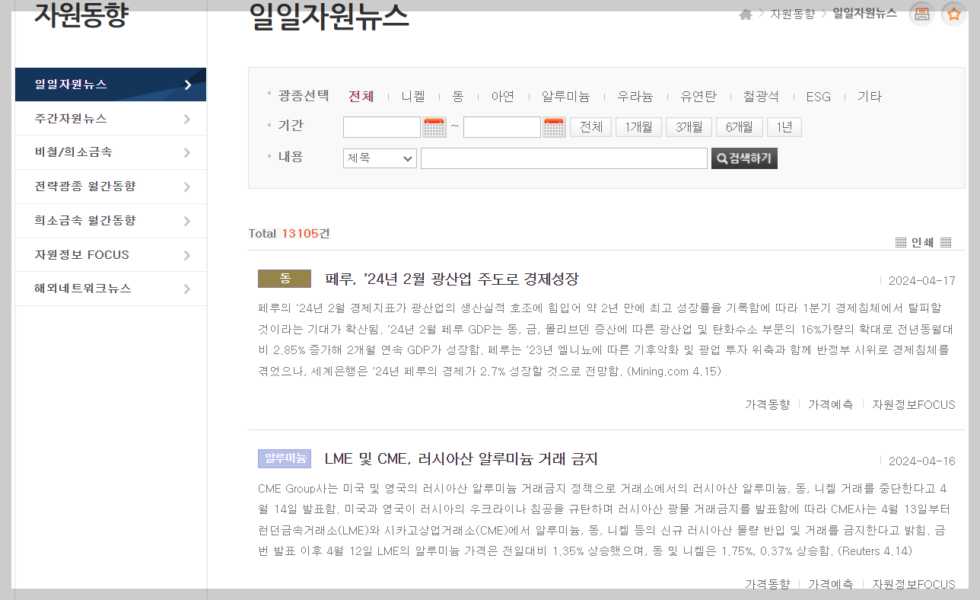Expand 희소금속 월간동향 chevron

tap(187, 221)
